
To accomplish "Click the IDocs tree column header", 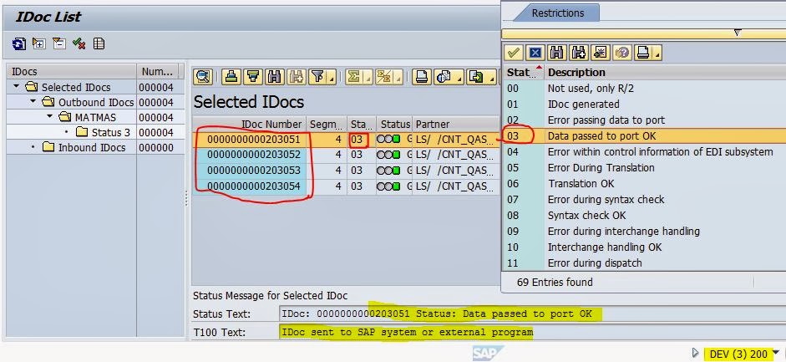I will coord(72,72).
